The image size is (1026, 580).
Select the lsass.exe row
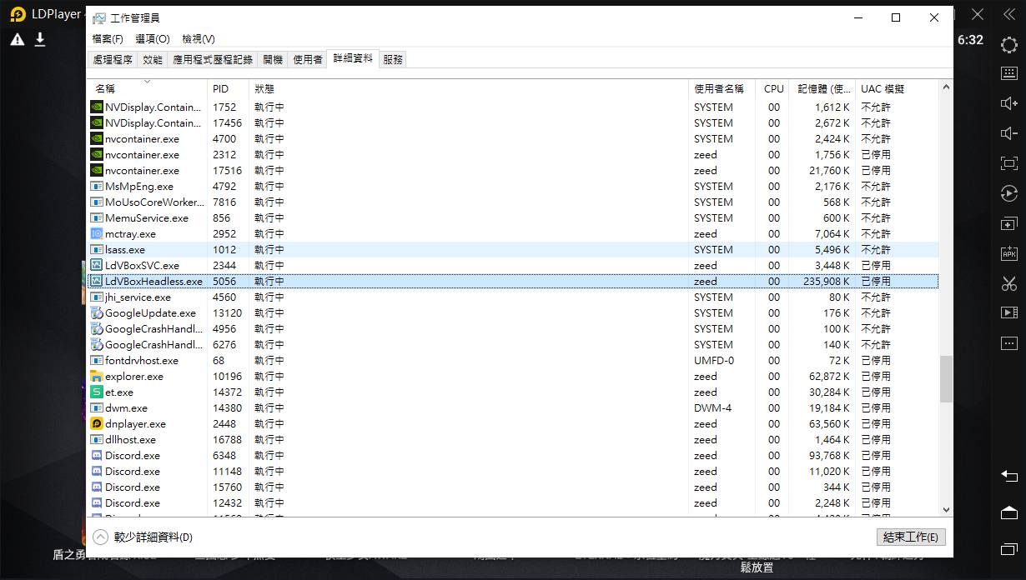[x=513, y=250]
